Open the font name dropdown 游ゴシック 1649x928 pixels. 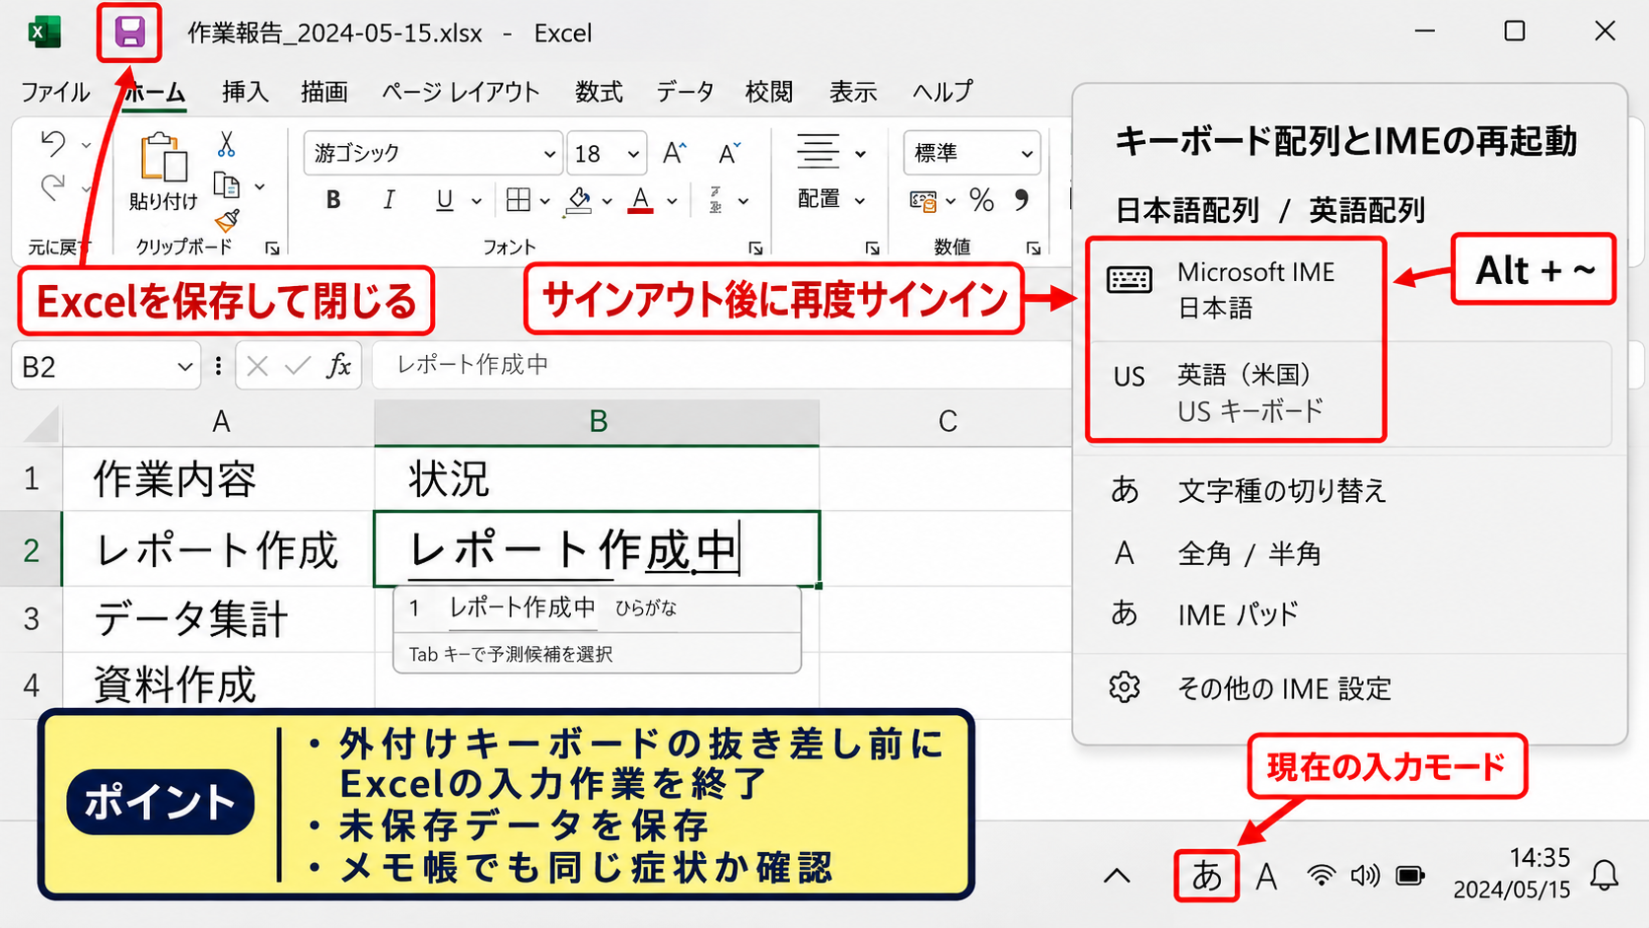click(549, 154)
